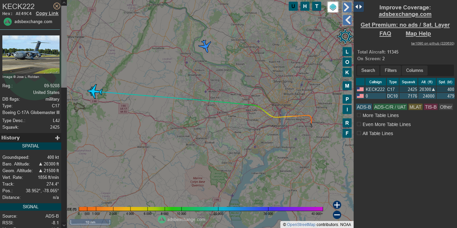Viewport: 457px width, 228px height.
Task: Open Get Premium link
Action: (x=405, y=25)
